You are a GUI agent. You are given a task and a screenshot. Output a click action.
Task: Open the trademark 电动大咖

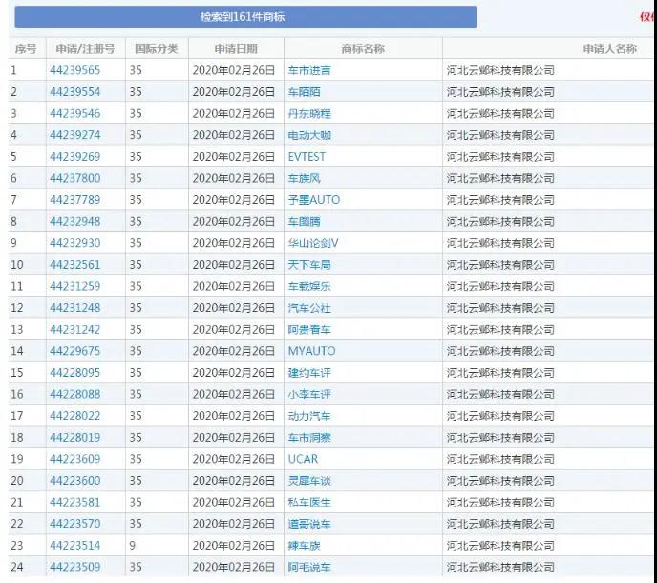pos(309,135)
